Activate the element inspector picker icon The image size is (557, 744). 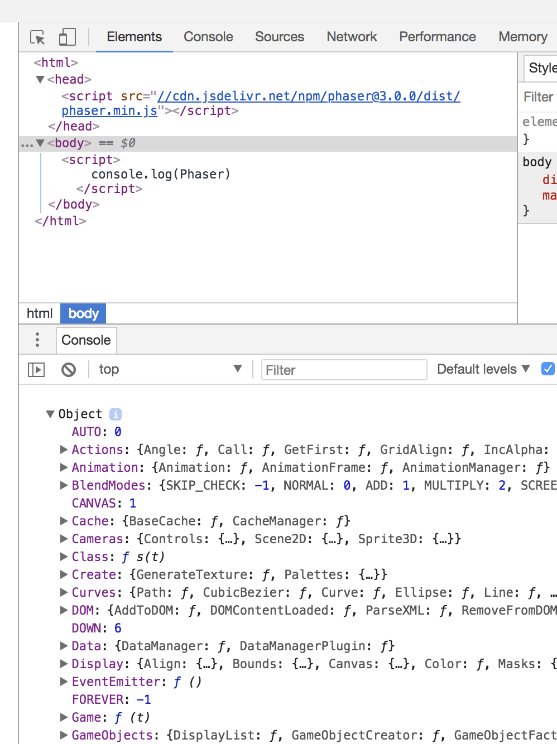[x=37, y=37]
